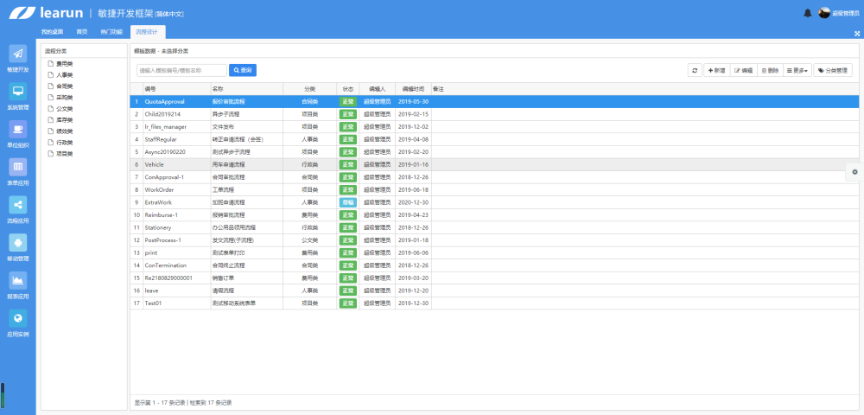Viewport: 864px width, 415px height.
Task: Select the lr_files_manager row
Action: tap(494, 127)
